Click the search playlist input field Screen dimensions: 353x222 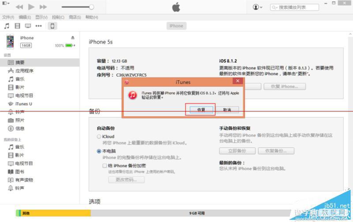tap(294, 7)
